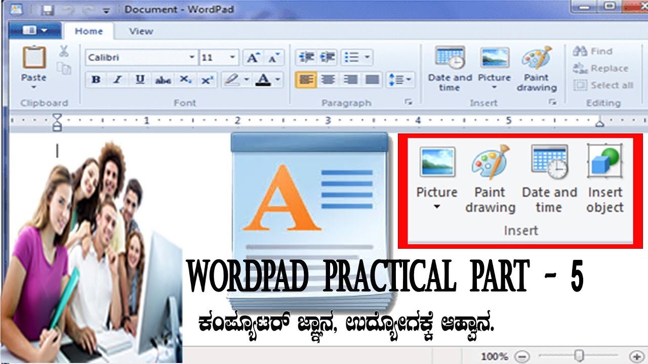648x364 pixels.
Task: Justify the paragraph text
Action: [372, 79]
